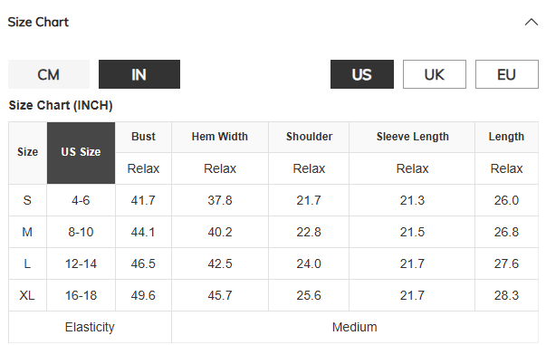The image size is (546, 345).
Task: Select the S size row
Action: (x=273, y=200)
